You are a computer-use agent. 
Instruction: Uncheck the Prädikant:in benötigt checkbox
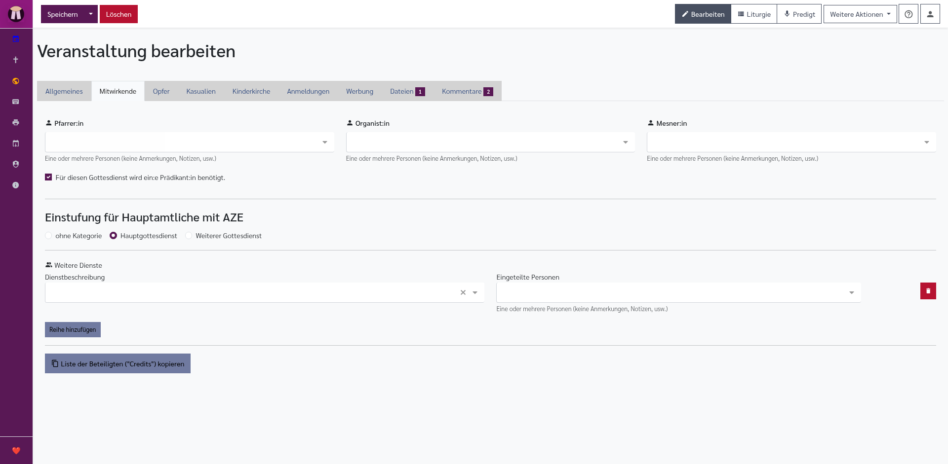point(48,177)
